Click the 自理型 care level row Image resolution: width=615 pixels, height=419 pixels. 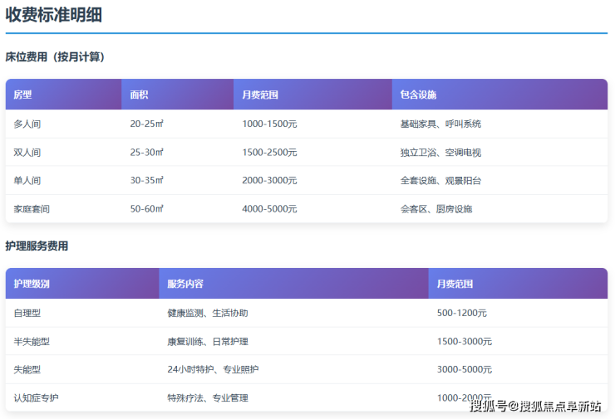[x=27, y=313]
